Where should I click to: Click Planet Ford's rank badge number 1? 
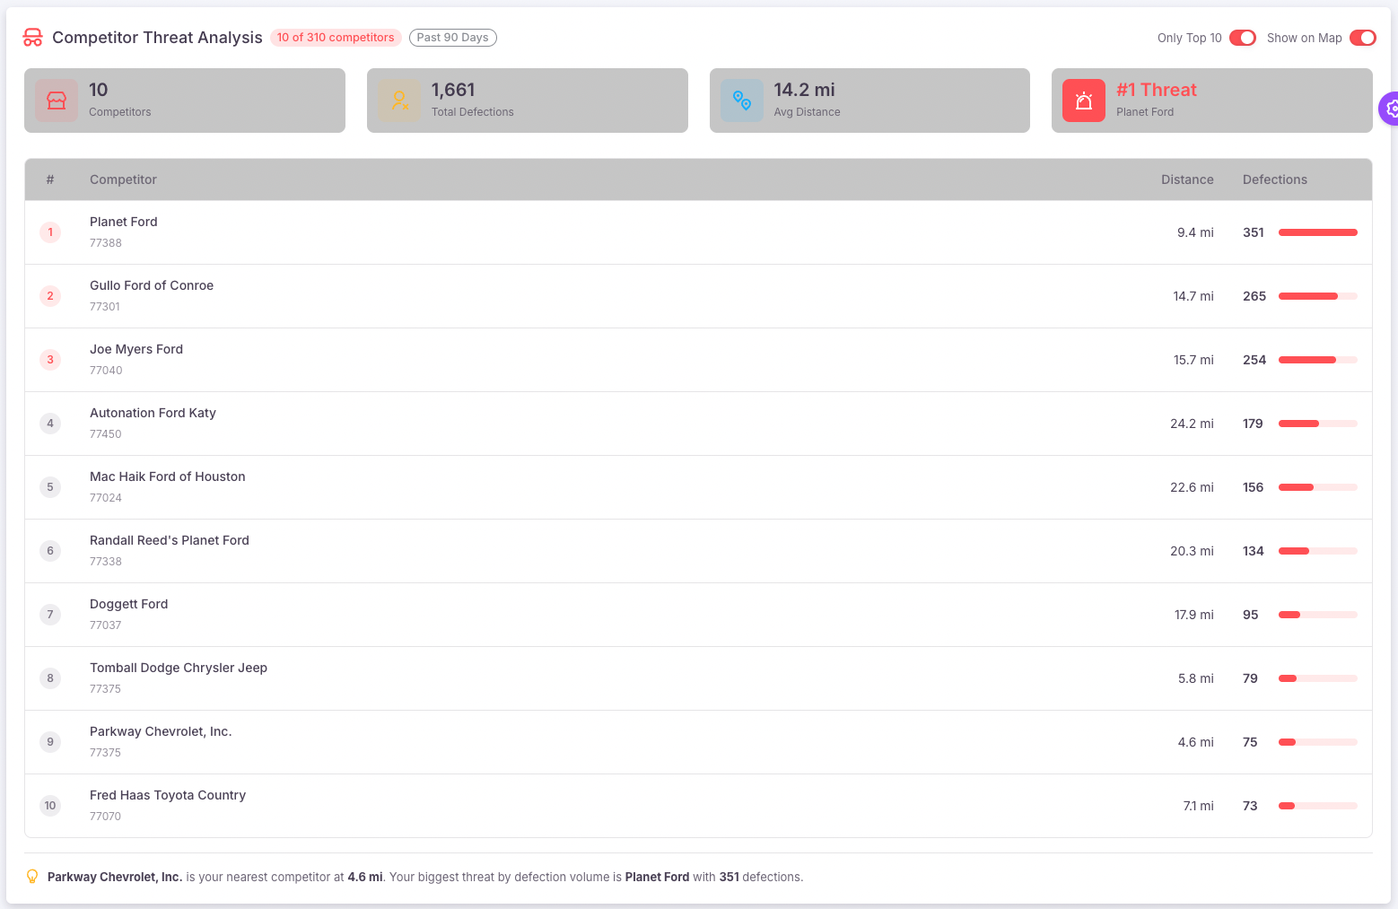click(x=50, y=232)
